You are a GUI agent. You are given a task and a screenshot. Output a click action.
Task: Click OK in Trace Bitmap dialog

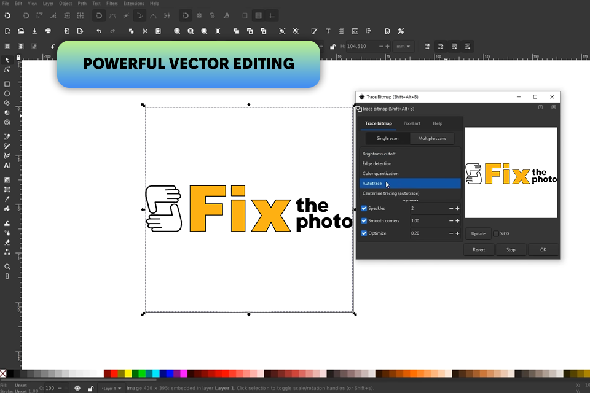[x=543, y=250]
